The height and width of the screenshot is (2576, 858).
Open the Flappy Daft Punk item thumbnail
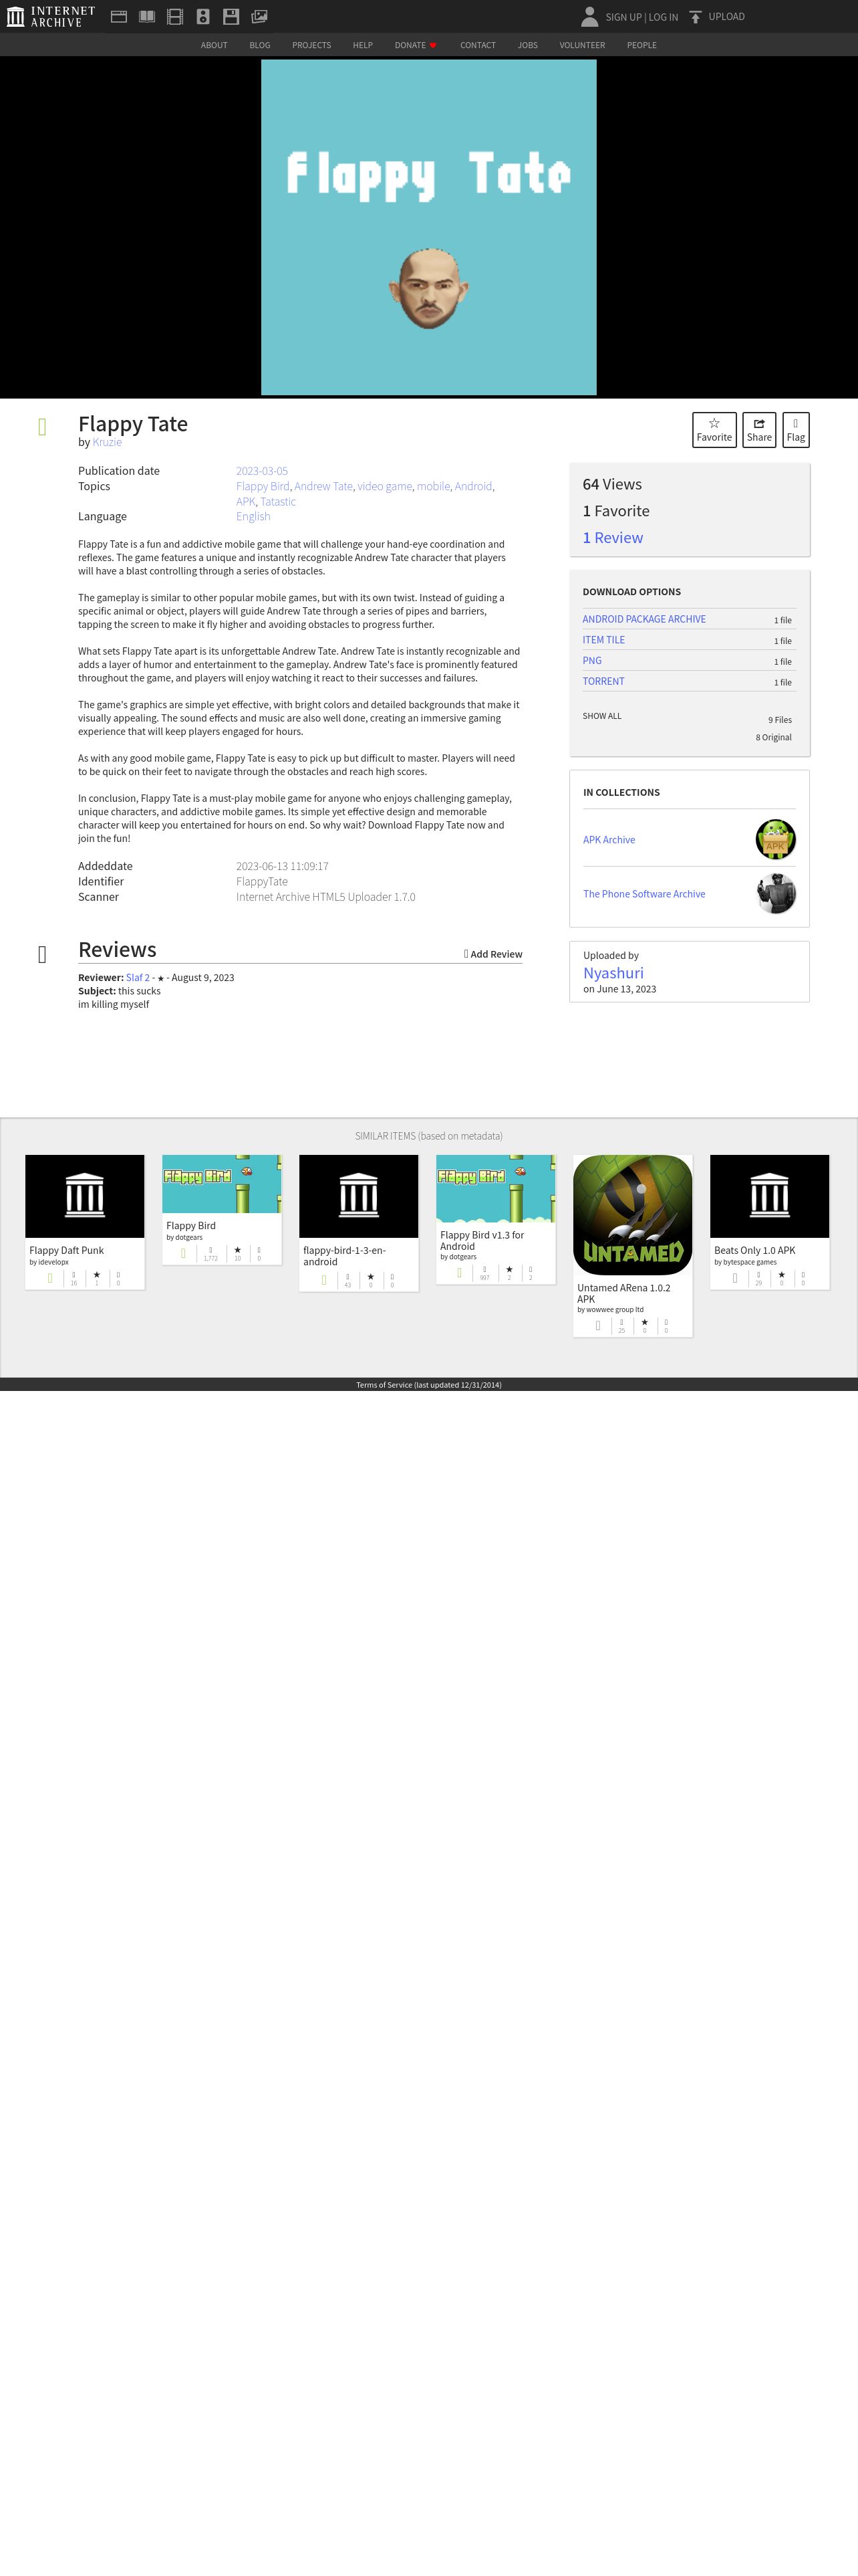coord(85,1196)
